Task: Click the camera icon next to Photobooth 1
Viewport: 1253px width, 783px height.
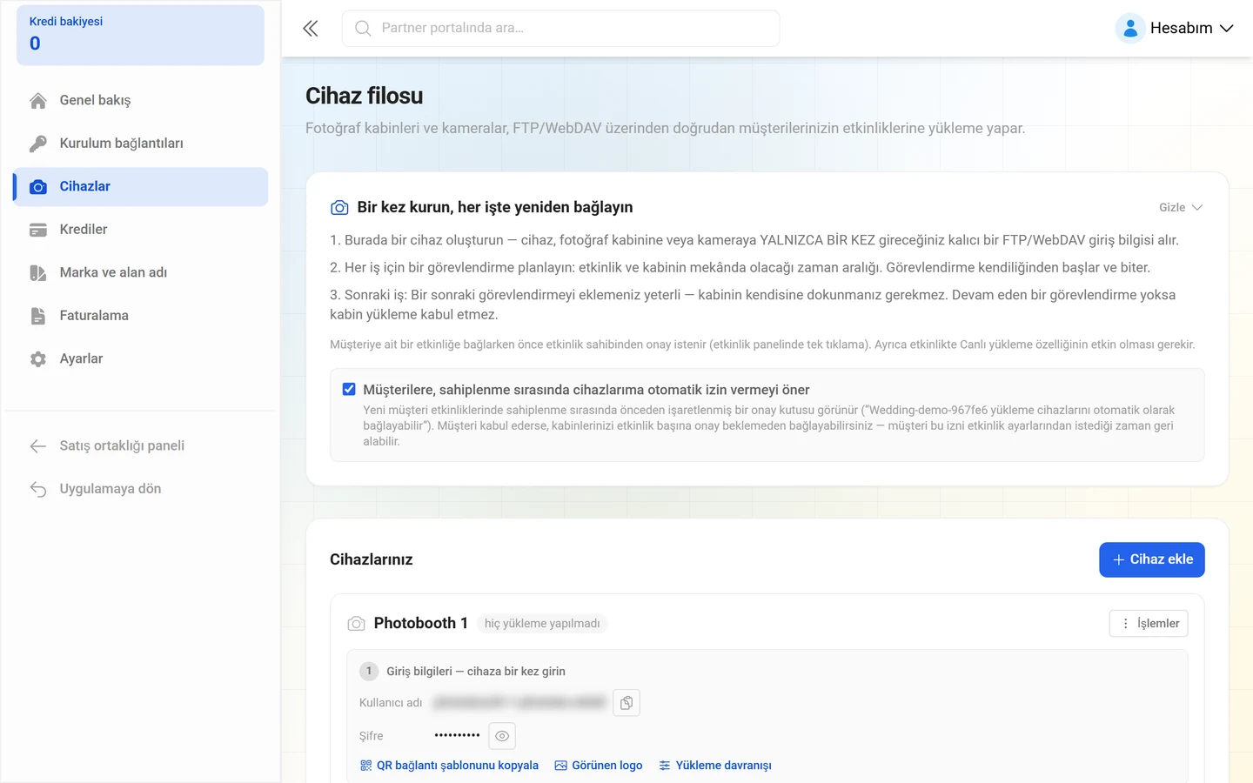Action: click(x=356, y=624)
